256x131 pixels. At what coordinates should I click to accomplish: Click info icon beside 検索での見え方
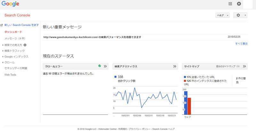(x=25, y=45)
